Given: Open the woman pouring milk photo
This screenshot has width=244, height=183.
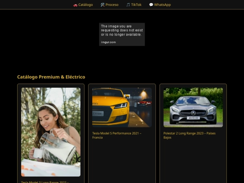Looking at the screenshot, I should coord(51,132).
